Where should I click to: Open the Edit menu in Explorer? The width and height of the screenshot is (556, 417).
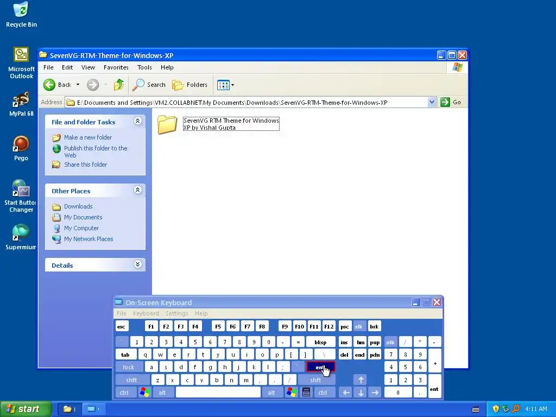click(67, 67)
